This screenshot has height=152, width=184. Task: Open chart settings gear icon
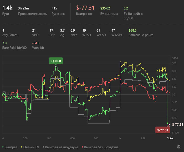click(178, 147)
